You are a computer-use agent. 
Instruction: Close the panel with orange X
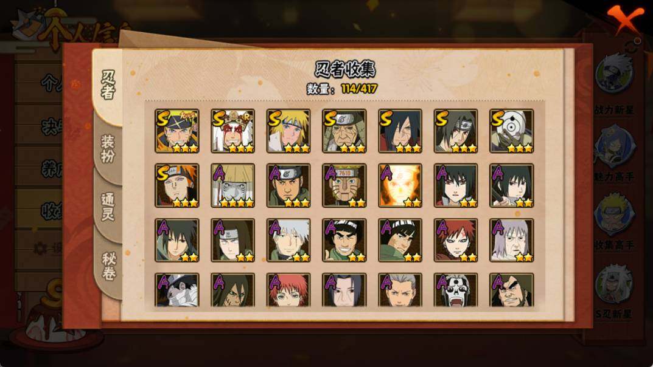tap(624, 19)
